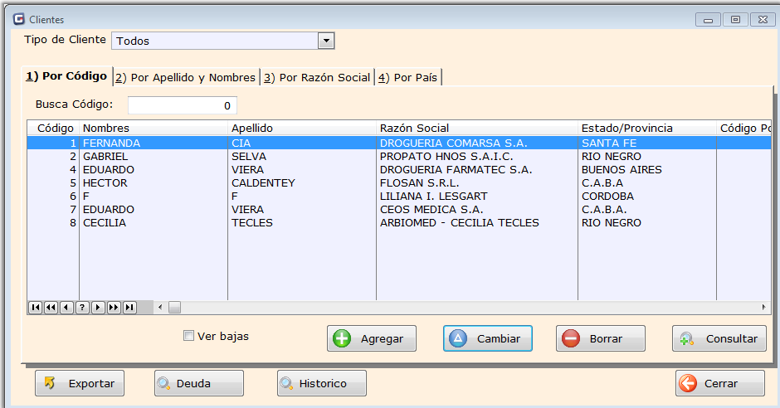Jump to the last record navigation button

[x=129, y=308]
